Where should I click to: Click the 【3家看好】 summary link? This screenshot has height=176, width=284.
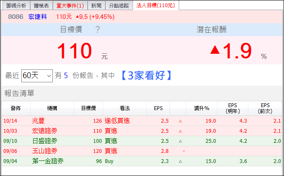coord(146,76)
